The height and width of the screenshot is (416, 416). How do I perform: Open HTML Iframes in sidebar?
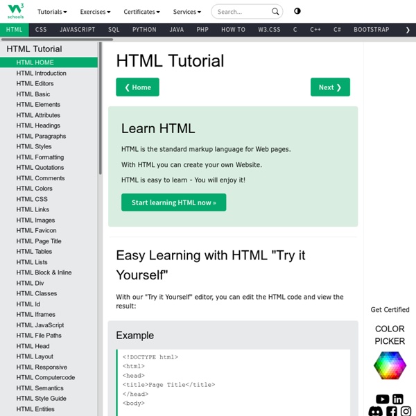49,314
